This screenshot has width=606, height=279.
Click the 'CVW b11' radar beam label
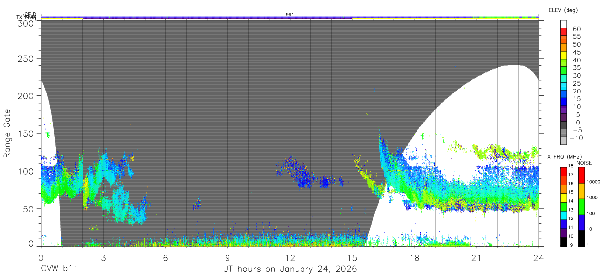click(59, 269)
